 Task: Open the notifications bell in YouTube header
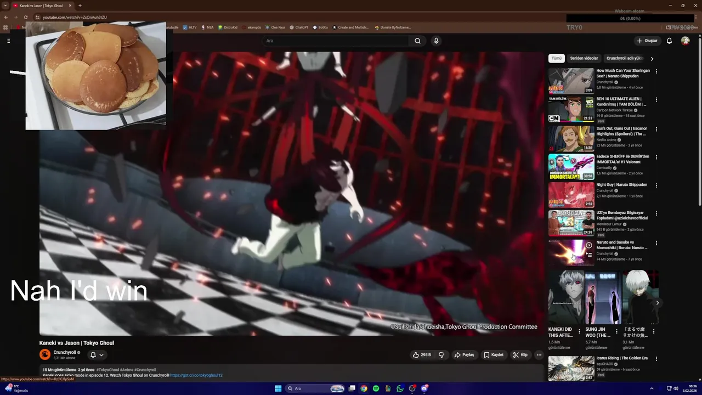(x=669, y=41)
